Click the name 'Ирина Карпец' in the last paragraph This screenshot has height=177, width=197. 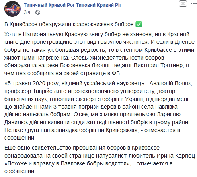[x=176, y=156]
